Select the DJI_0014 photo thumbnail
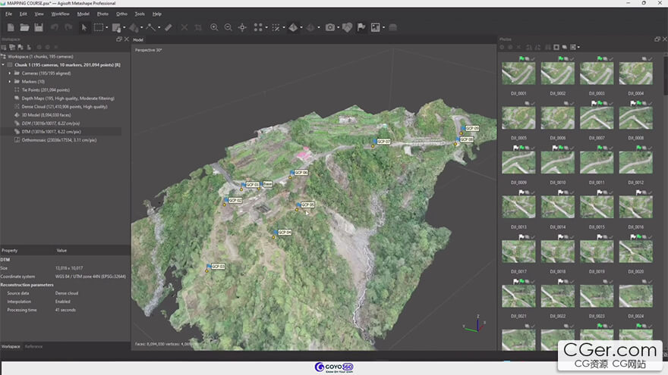Screen dimensions: 668x375 click(558, 207)
